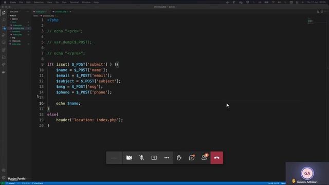This screenshot has height=185, width=329.
Task: Open the Manage gear in activity bar
Action: pos(4,178)
